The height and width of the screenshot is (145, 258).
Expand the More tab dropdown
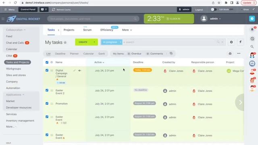click(x=127, y=30)
